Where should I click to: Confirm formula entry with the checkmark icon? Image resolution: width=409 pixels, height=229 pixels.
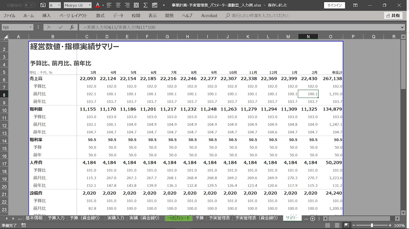point(60,27)
